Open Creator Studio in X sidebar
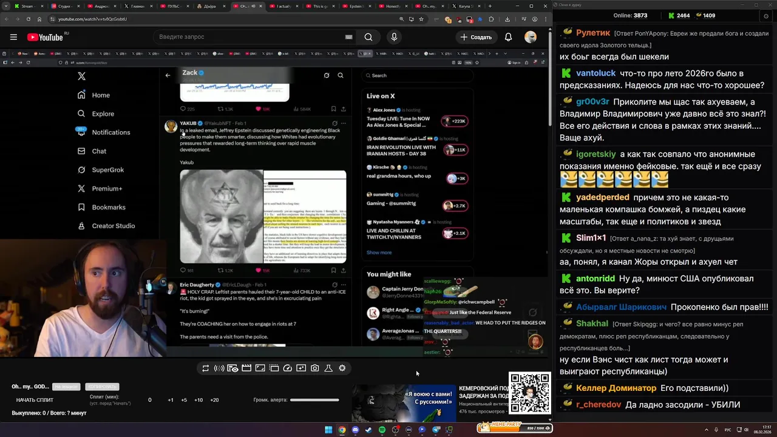Image resolution: width=777 pixels, height=437 pixels. pos(106,226)
